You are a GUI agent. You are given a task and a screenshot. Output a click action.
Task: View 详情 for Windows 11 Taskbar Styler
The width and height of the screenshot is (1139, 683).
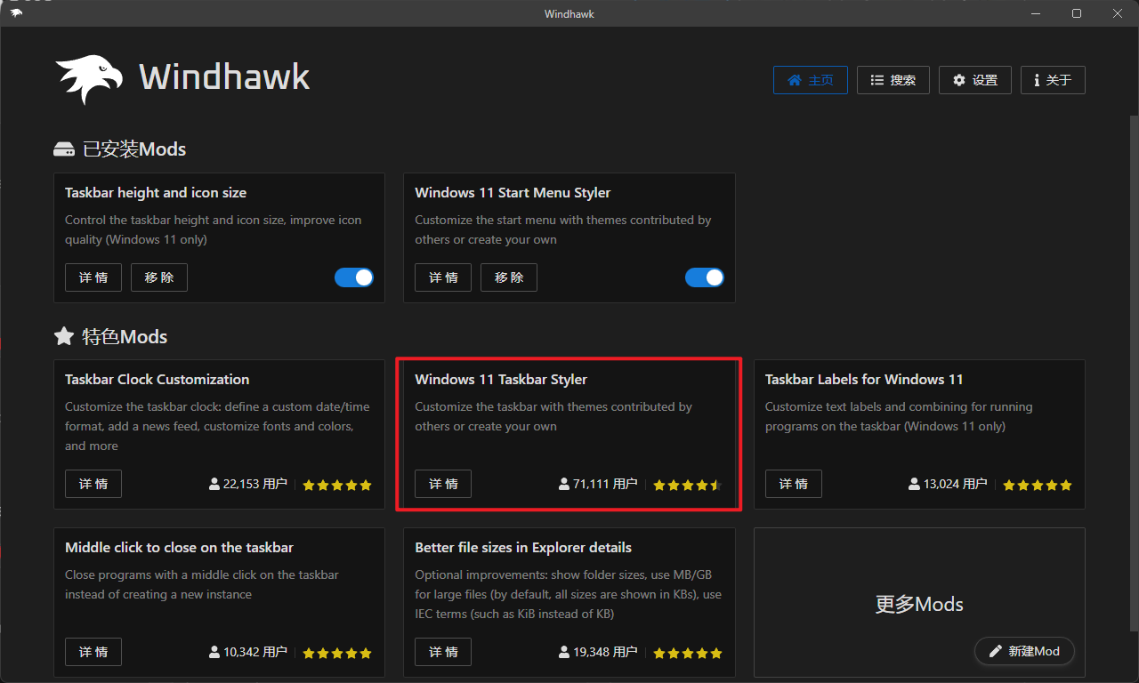click(443, 484)
